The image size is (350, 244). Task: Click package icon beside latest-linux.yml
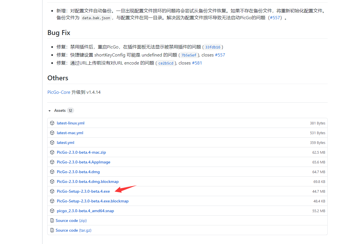[52, 123]
